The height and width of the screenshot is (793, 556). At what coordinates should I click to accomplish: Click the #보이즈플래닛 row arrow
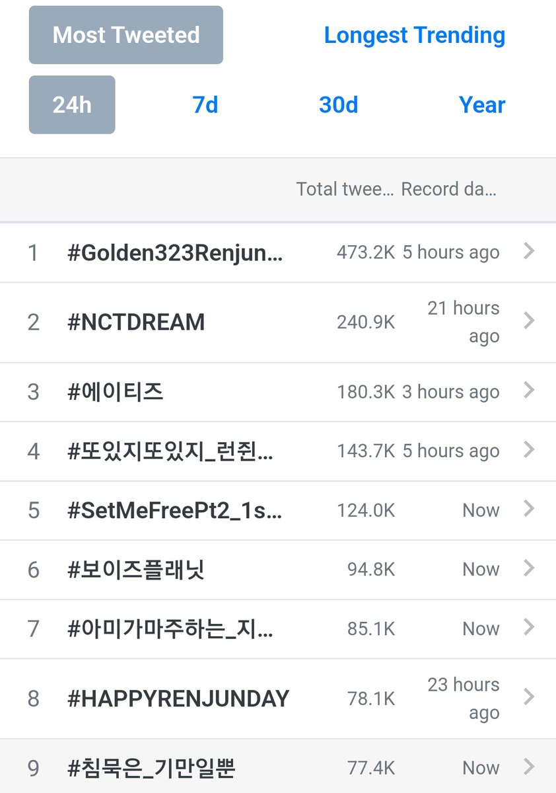click(528, 569)
